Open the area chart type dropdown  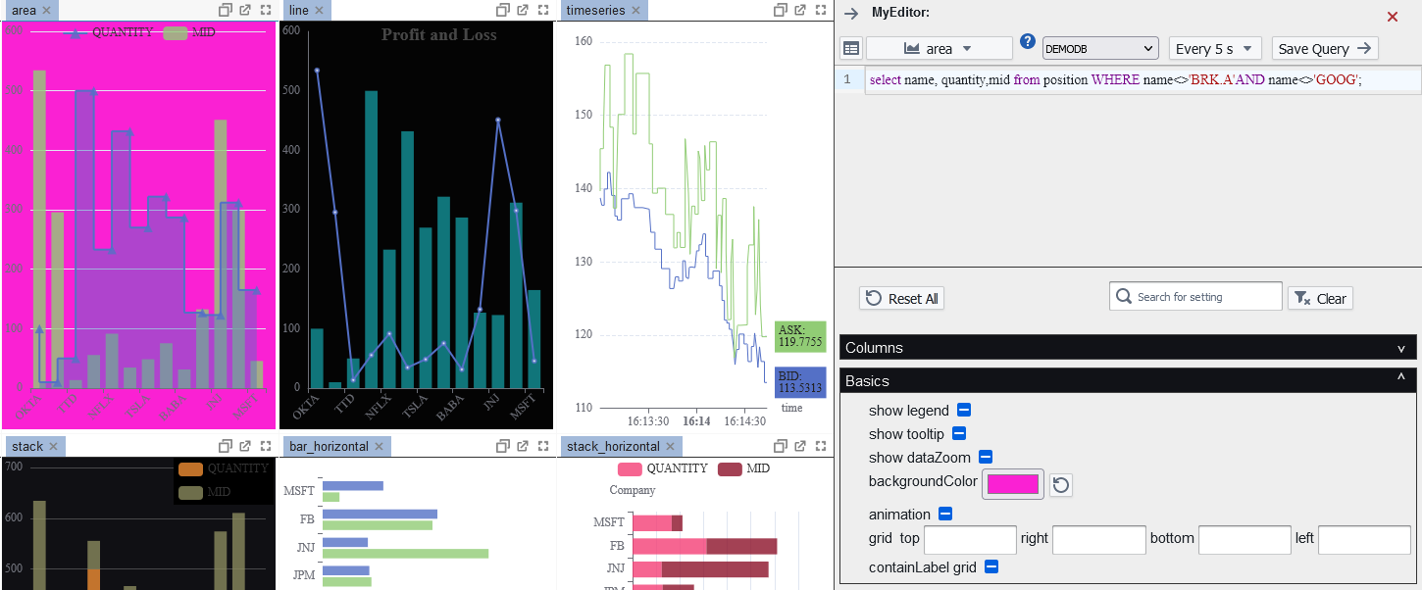[939, 48]
